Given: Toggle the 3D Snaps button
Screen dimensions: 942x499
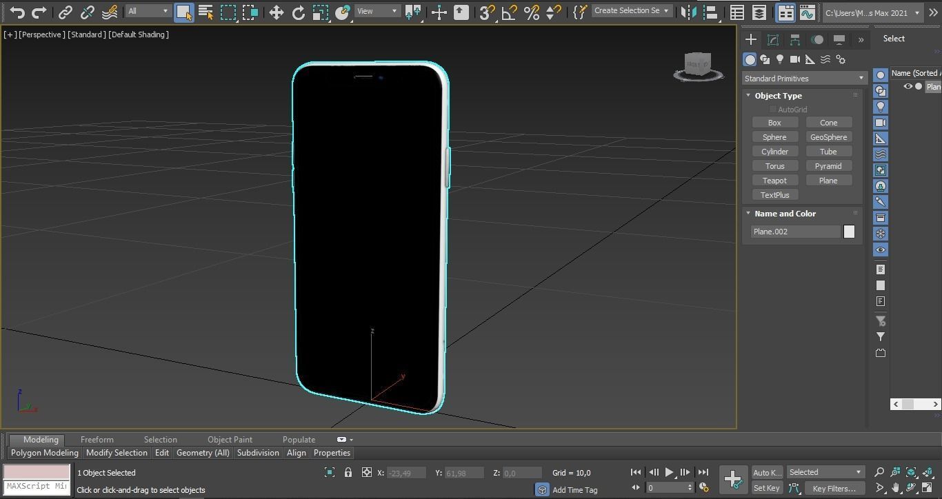Looking at the screenshot, I should pos(487,12).
